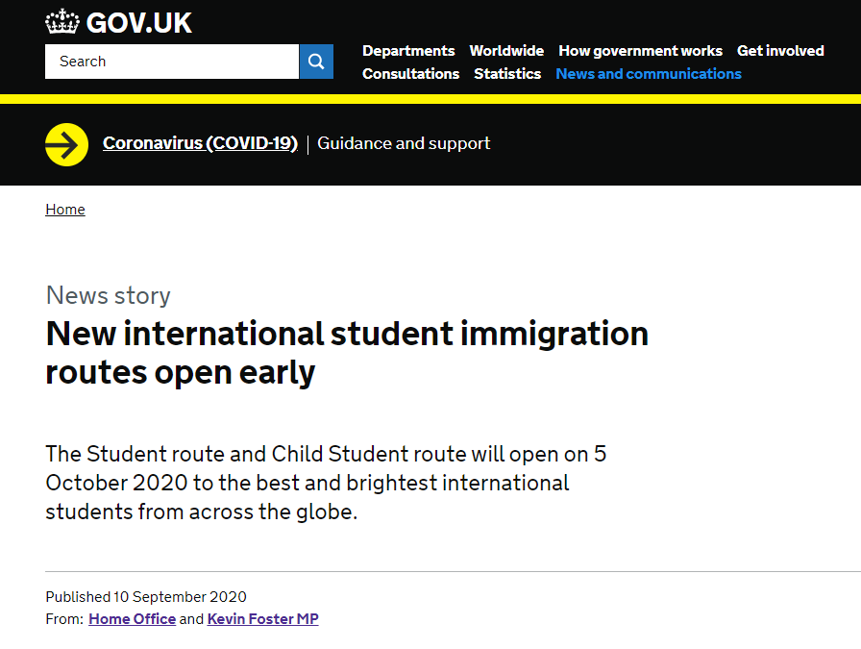Follow the Coronavirus (COVID-19) link
This screenshot has height=649, width=861.
[x=201, y=143]
